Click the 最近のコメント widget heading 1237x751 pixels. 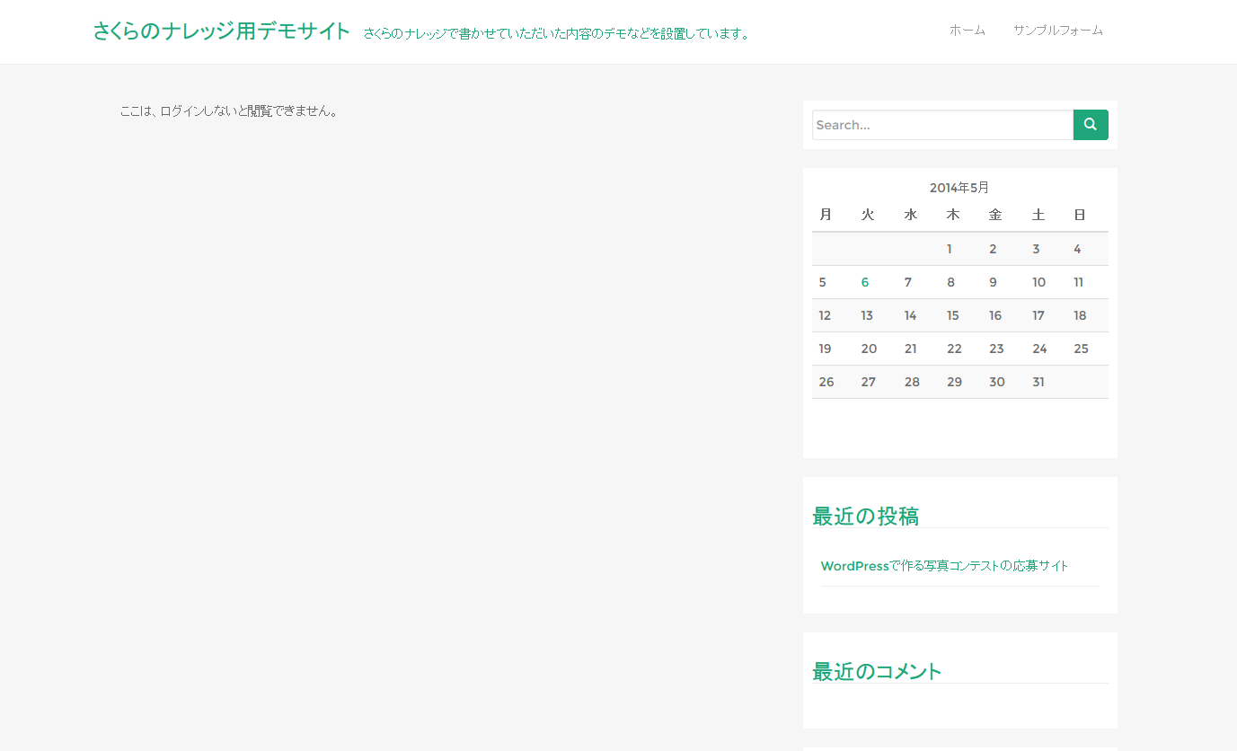(877, 672)
